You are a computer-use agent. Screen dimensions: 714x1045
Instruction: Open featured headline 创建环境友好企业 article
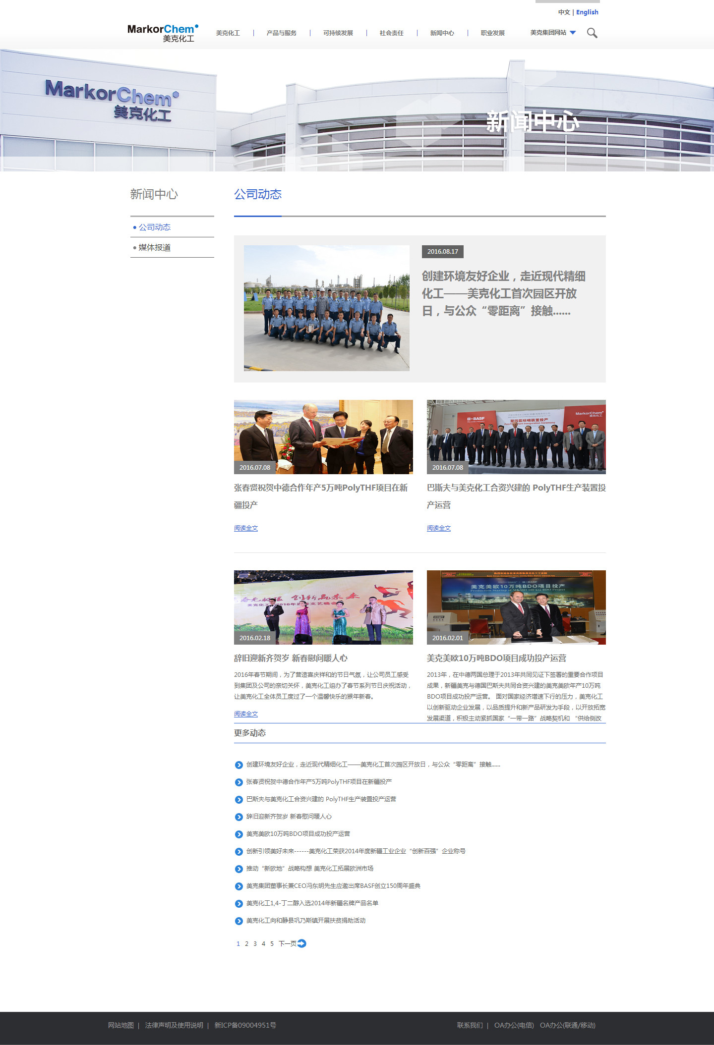coord(503,293)
